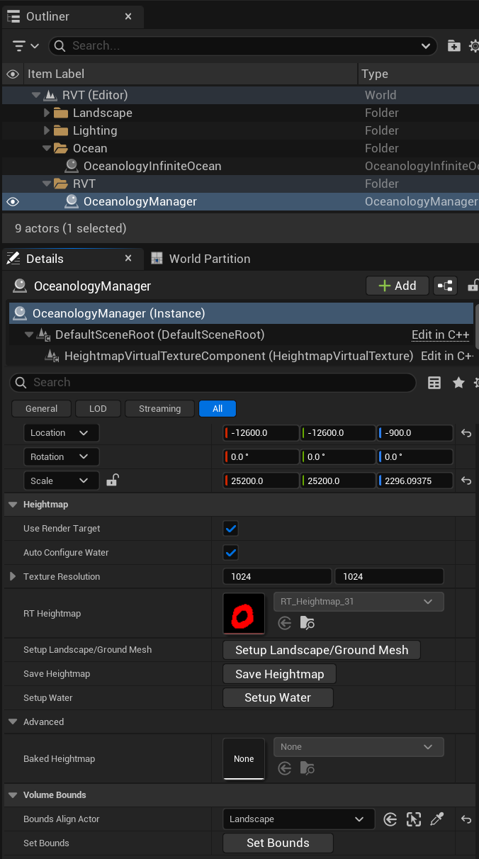The width and height of the screenshot is (479, 859).
Task: Filter properties by Streaming
Action: (159, 409)
